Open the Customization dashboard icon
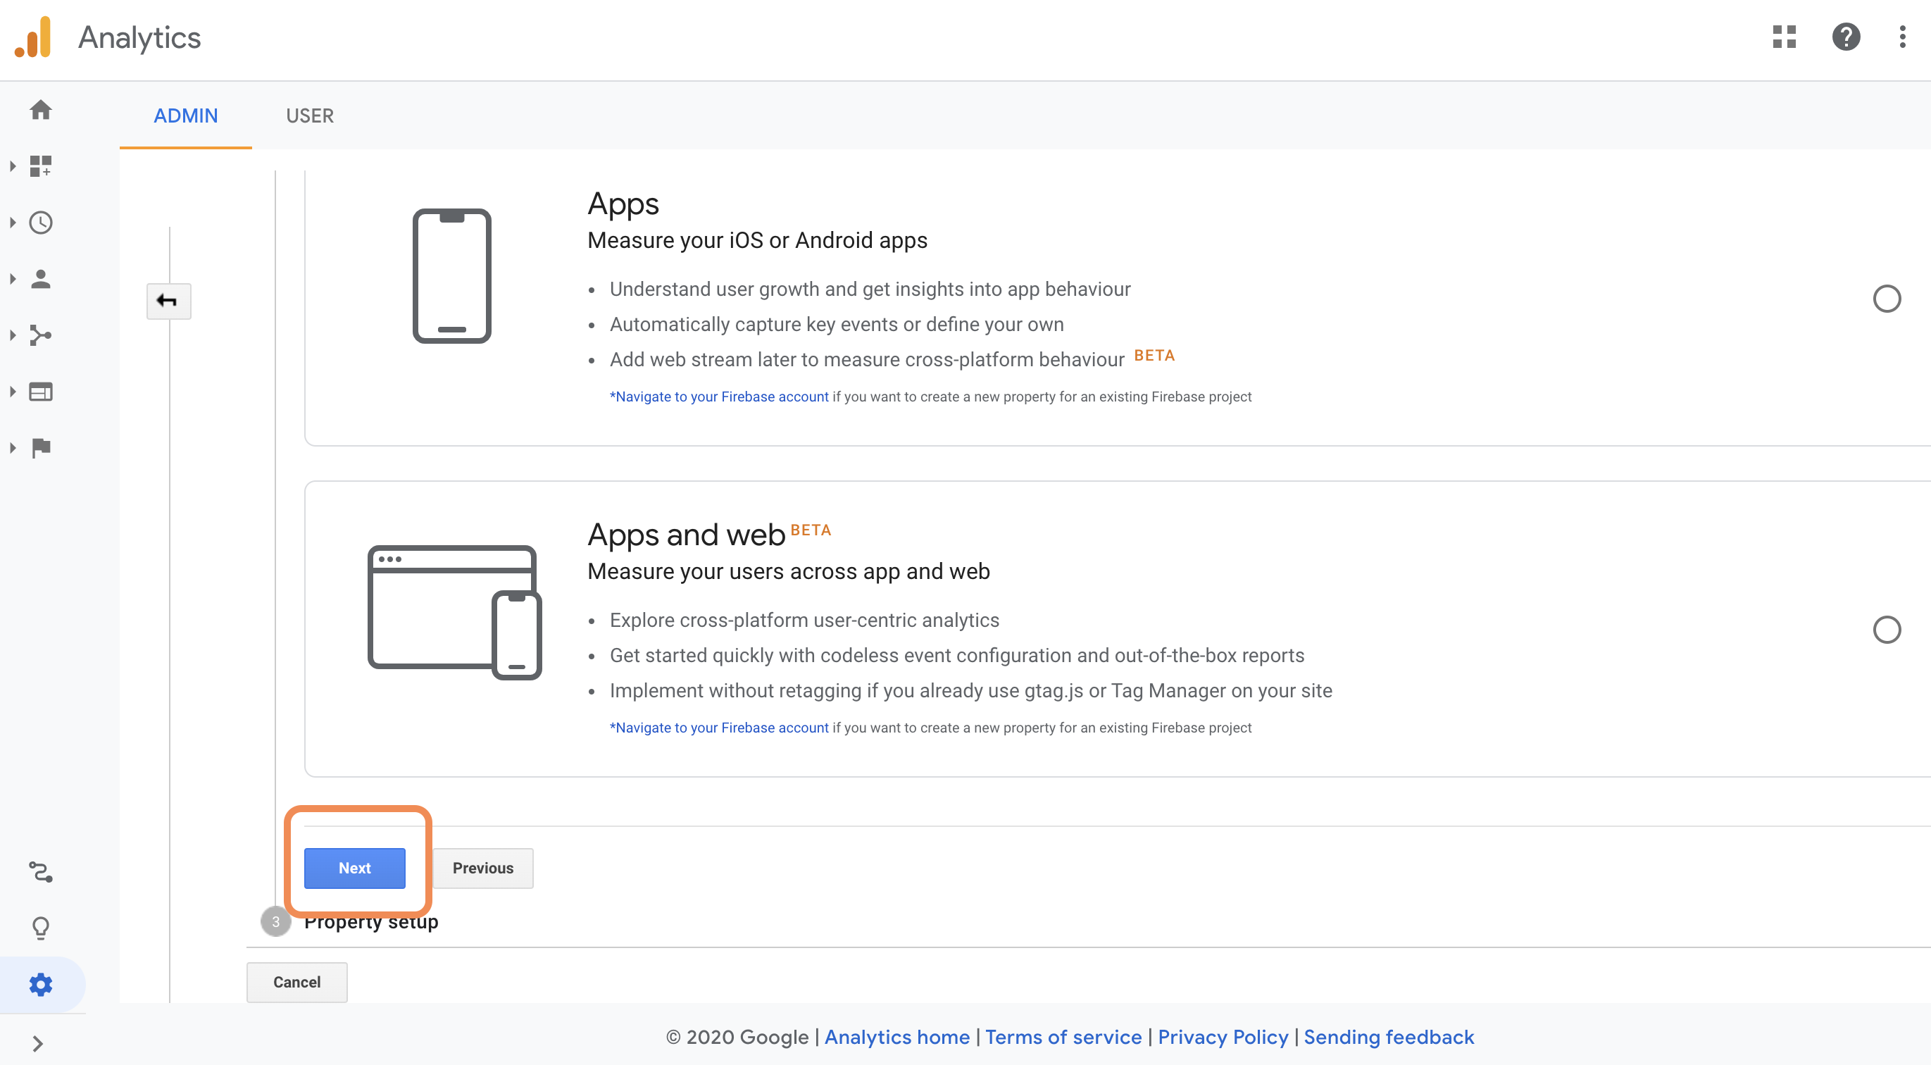Image resolution: width=1931 pixels, height=1065 pixels. point(40,166)
